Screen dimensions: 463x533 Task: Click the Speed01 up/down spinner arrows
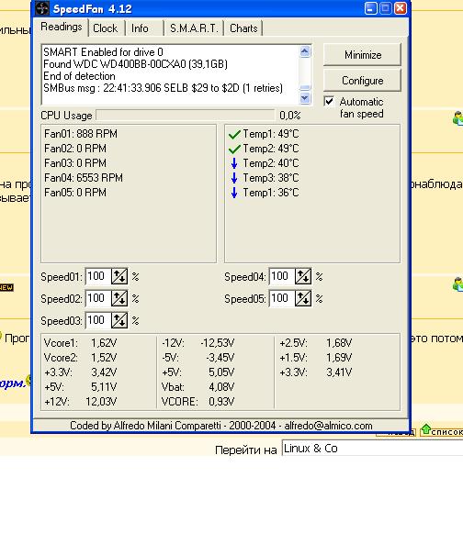119,276
